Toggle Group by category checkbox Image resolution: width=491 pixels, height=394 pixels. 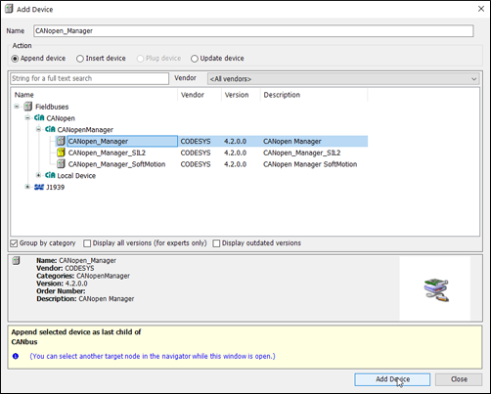click(14, 243)
